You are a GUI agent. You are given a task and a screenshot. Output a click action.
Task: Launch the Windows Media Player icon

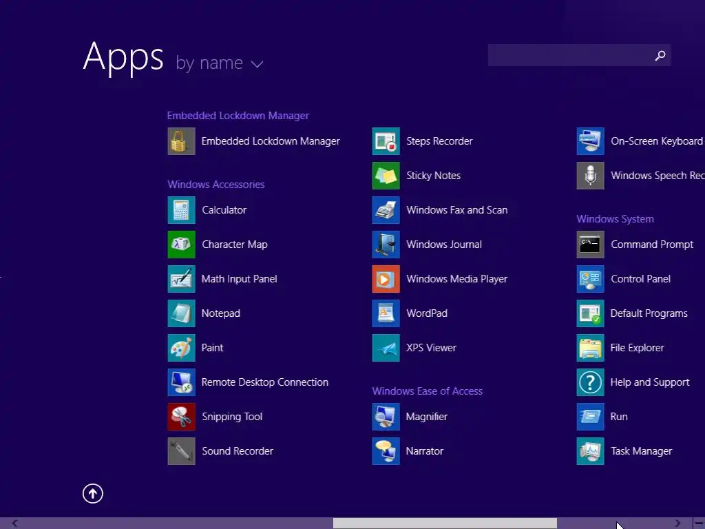[x=386, y=279]
